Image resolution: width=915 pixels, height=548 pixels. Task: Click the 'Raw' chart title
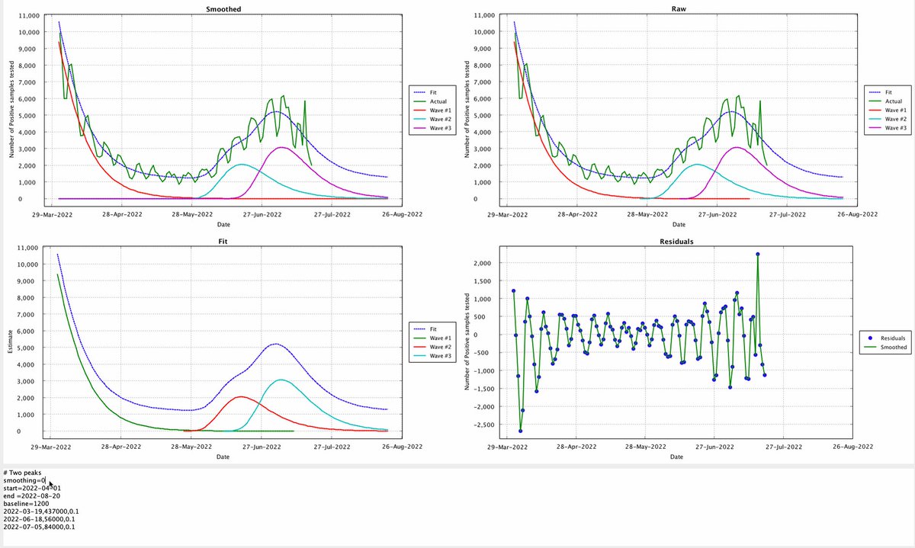(677, 9)
